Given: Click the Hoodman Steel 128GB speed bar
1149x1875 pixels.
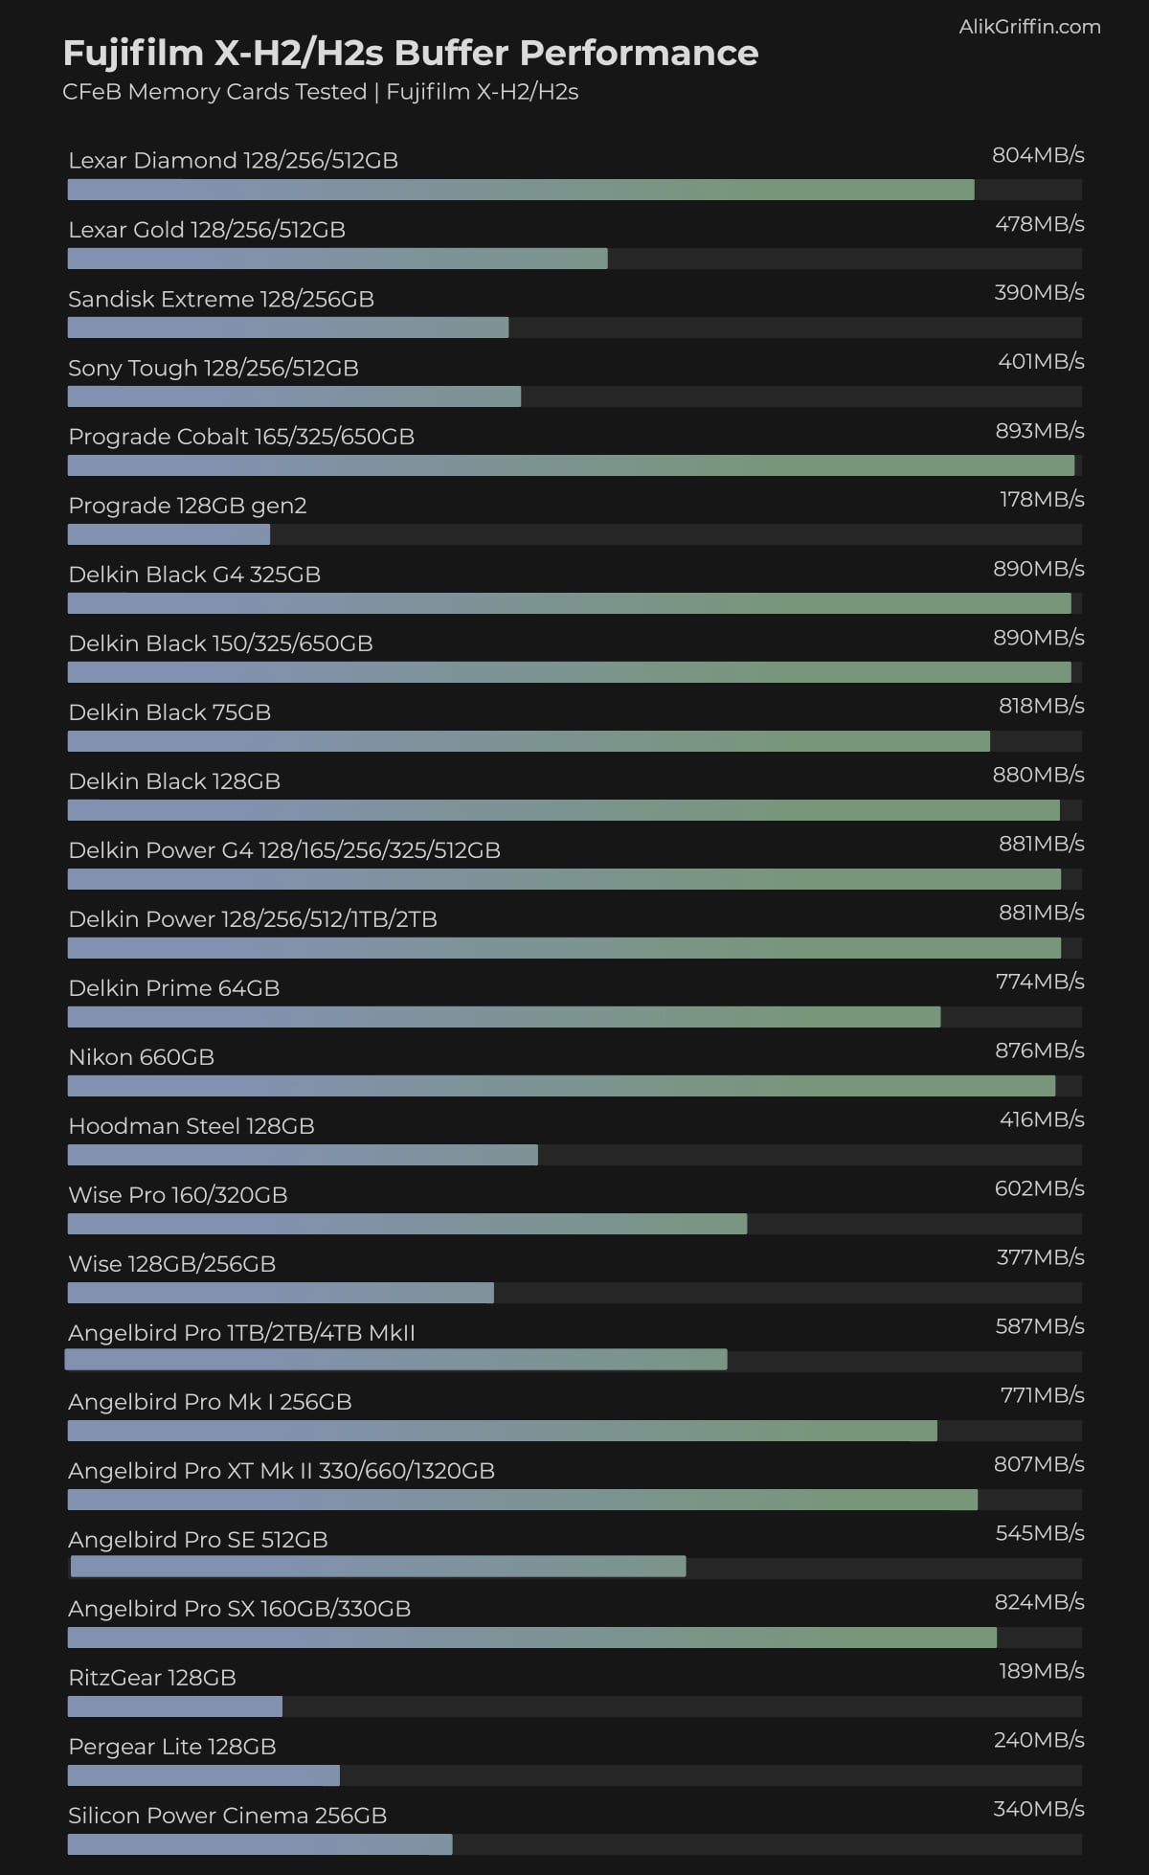Looking at the screenshot, I should pyautogui.click(x=303, y=1155).
